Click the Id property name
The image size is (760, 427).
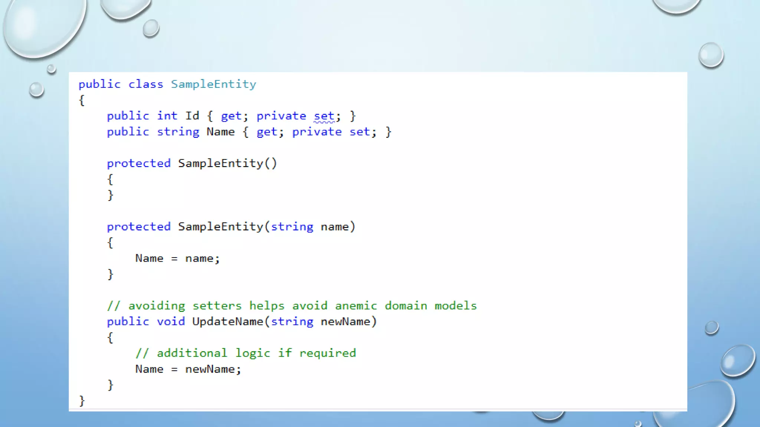(192, 116)
